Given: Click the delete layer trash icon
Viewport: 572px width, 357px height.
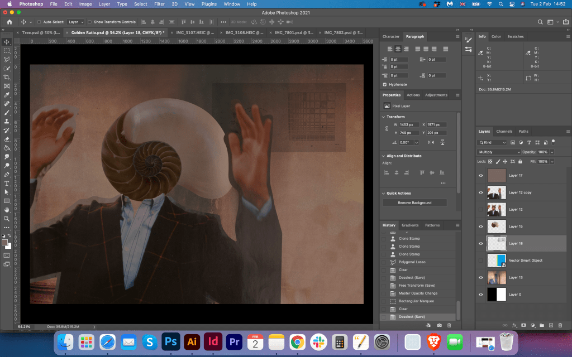Looking at the screenshot, I should (x=560, y=325).
